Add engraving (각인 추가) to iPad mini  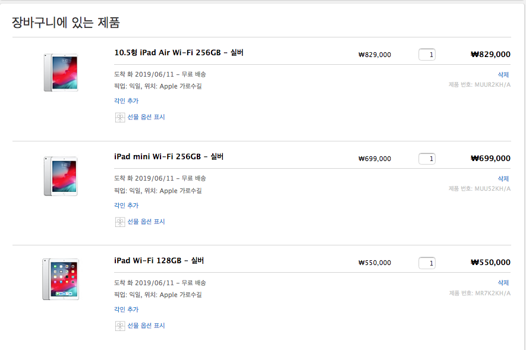click(126, 205)
